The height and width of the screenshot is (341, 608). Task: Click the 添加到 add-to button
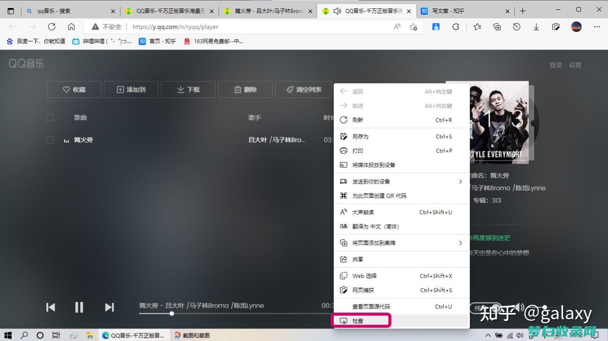[131, 89]
